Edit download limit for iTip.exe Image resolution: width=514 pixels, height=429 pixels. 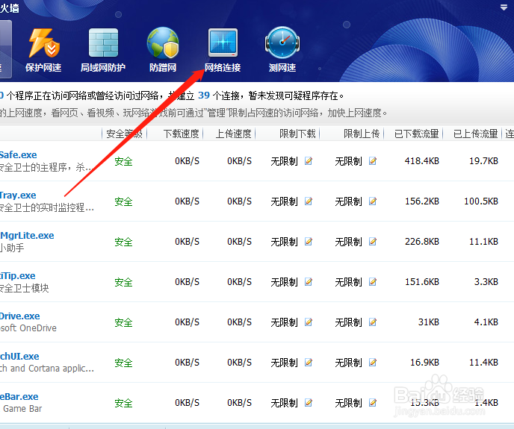point(309,281)
